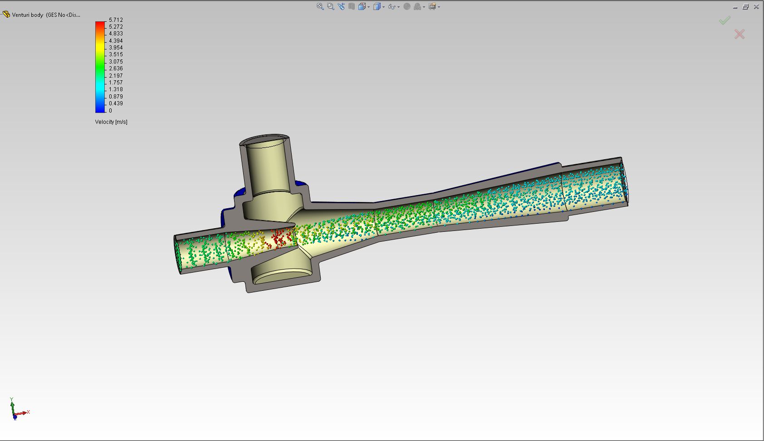Open the View Orientation dropdown arrow

coord(369,7)
